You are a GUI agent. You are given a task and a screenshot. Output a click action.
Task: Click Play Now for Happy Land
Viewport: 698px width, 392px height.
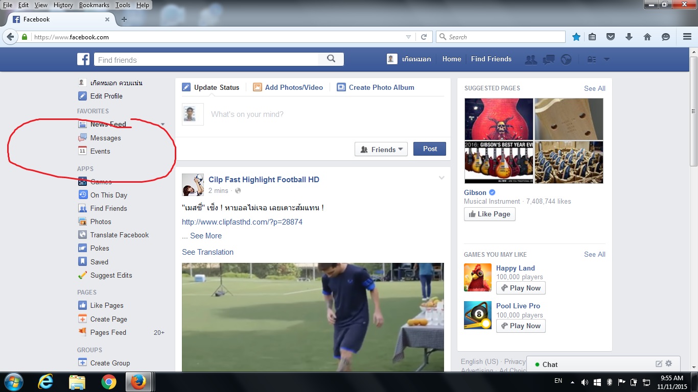point(521,288)
